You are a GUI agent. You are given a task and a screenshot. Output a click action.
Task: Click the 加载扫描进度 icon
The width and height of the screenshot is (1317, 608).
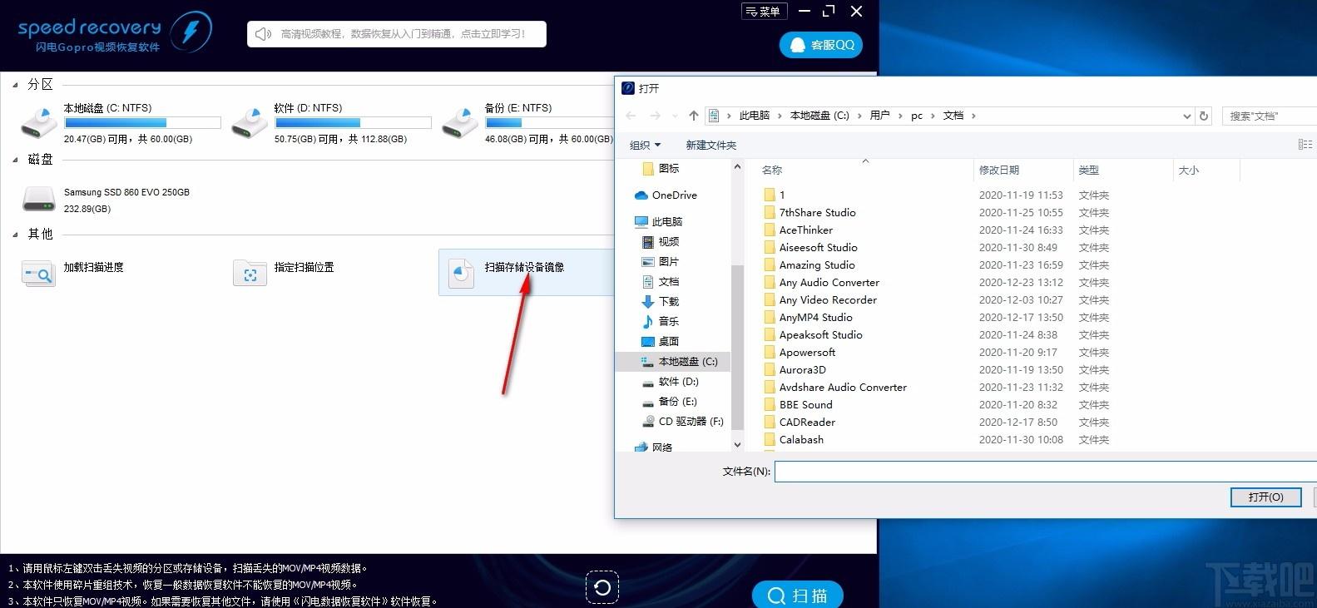click(38, 273)
